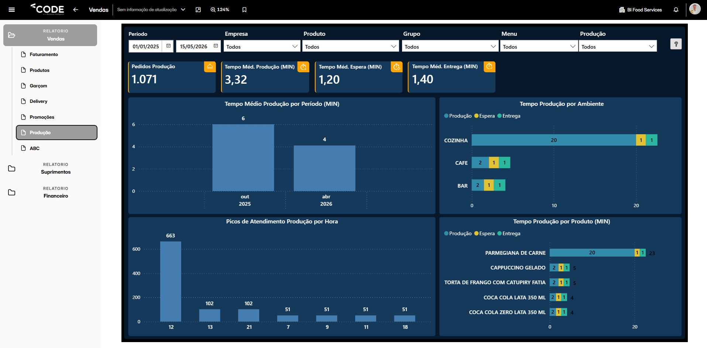This screenshot has width=707, height=348.
Task: Open the Menu filter dropdown
Action: coord(539,46)
